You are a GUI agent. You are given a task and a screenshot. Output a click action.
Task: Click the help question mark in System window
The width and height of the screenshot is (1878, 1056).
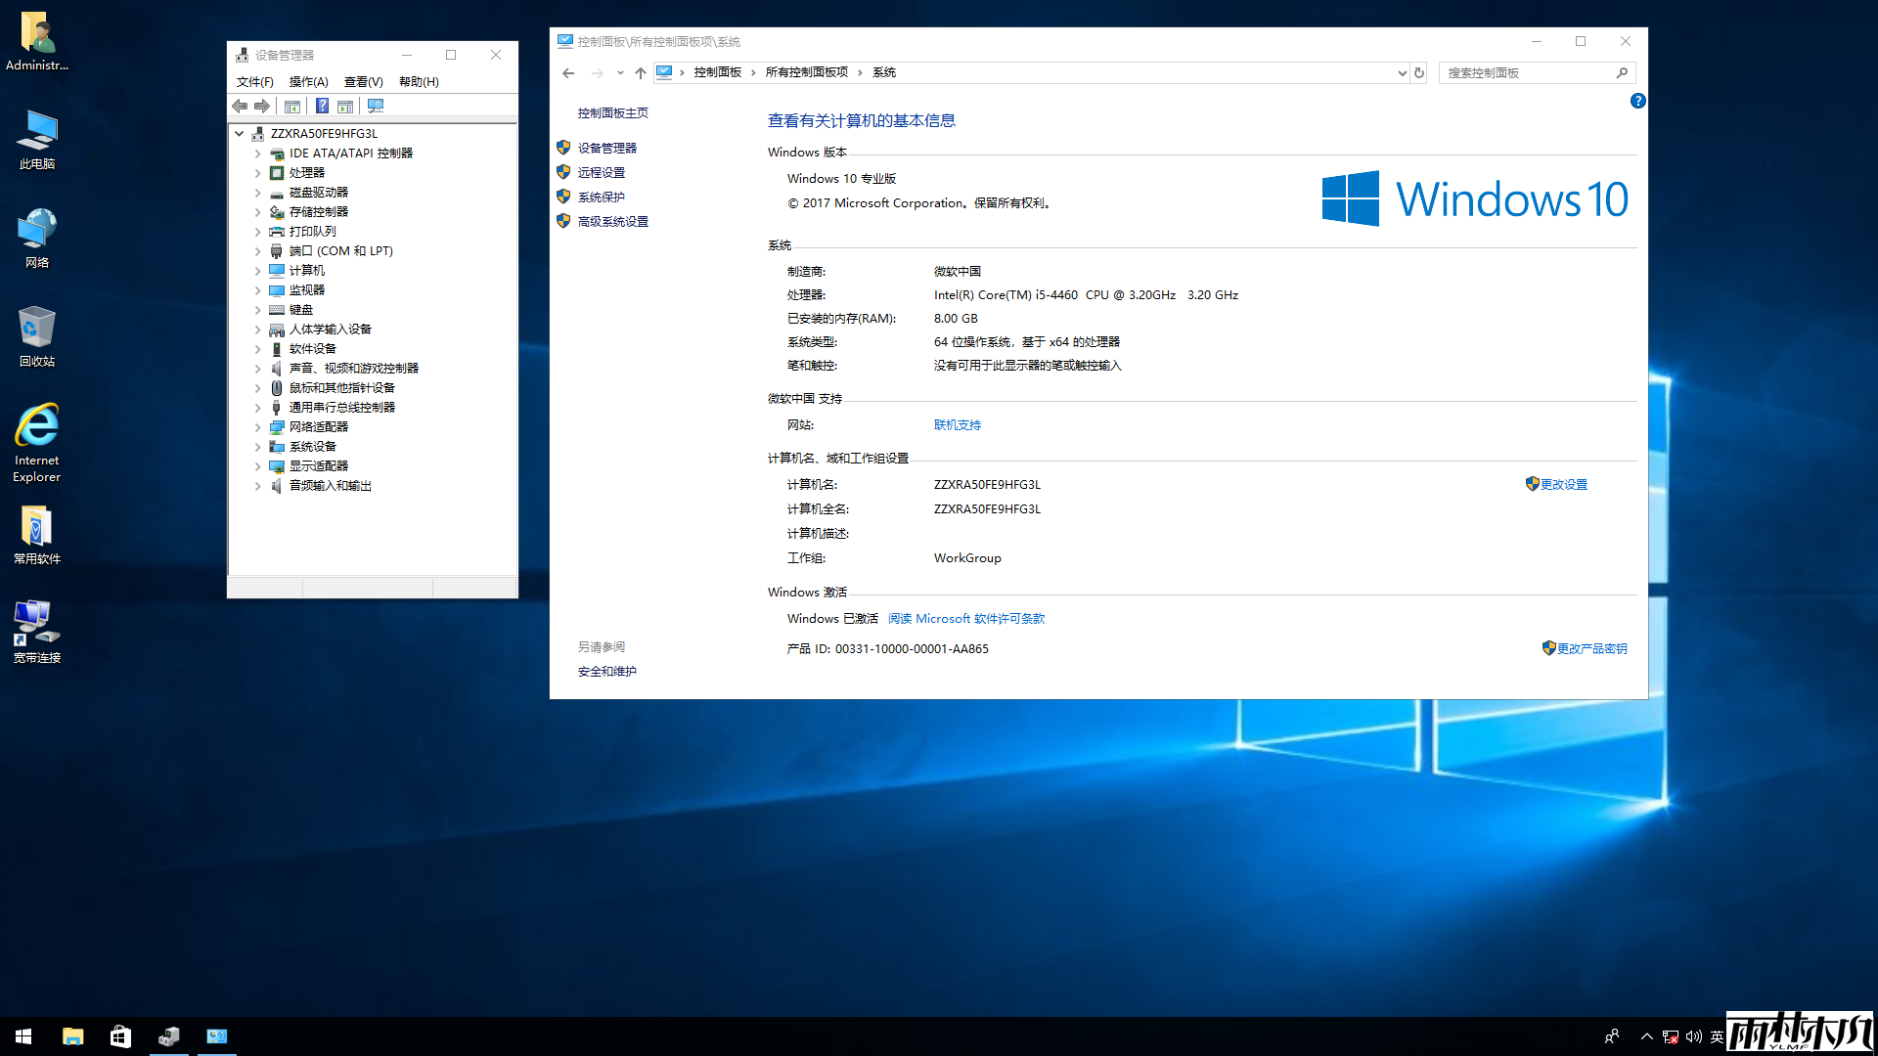click(x=1638, y=101)
